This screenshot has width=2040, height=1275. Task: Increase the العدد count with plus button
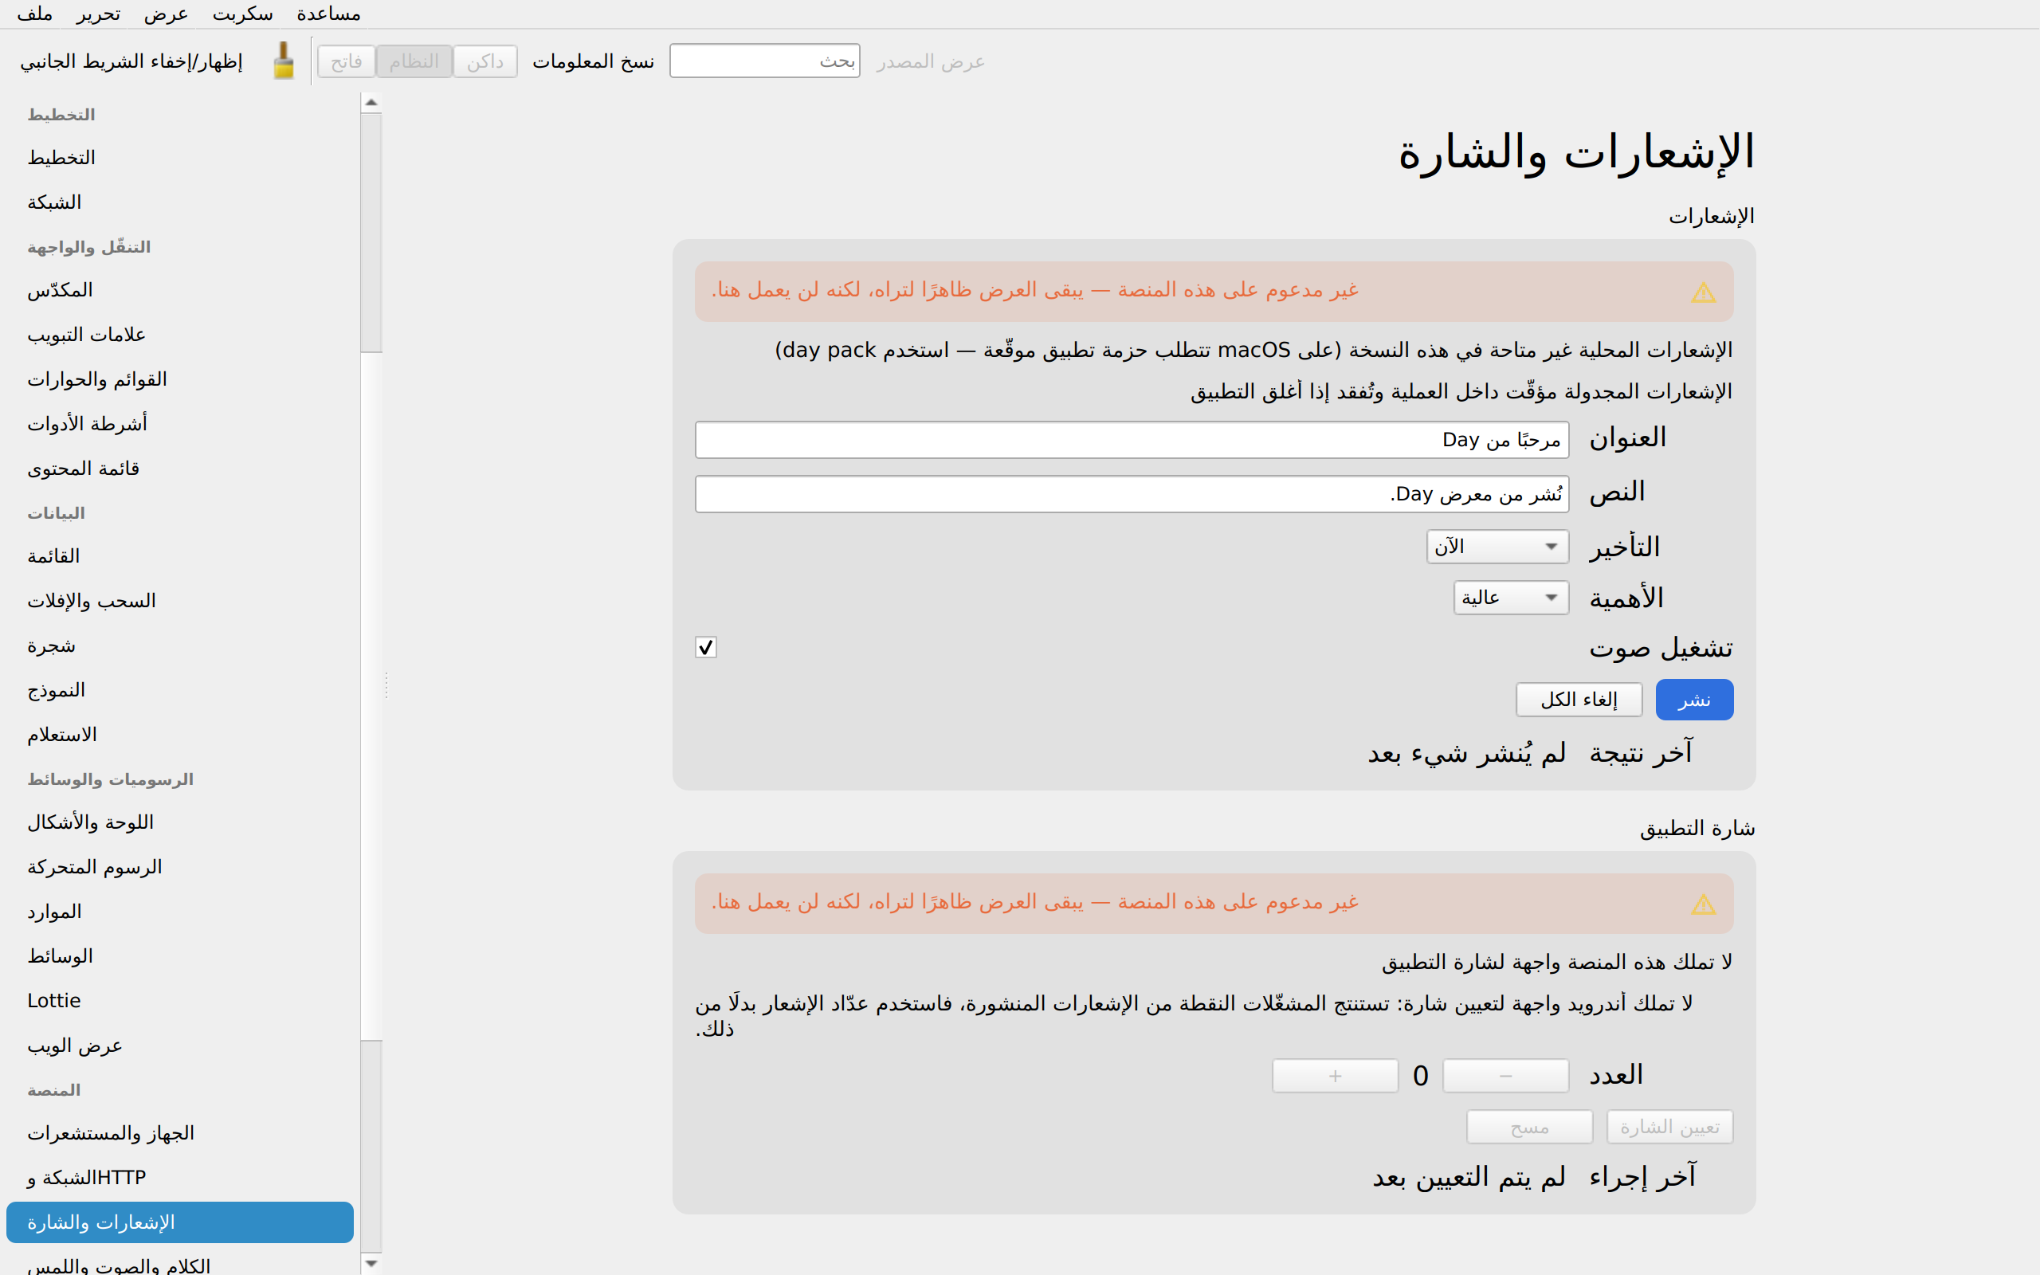click(x=1336, y=1076)
